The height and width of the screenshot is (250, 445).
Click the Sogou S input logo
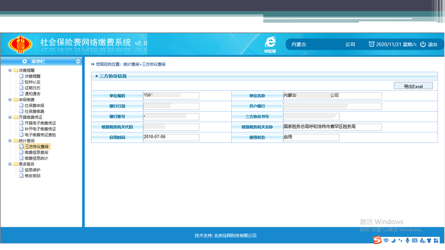[x=377, y=240]
